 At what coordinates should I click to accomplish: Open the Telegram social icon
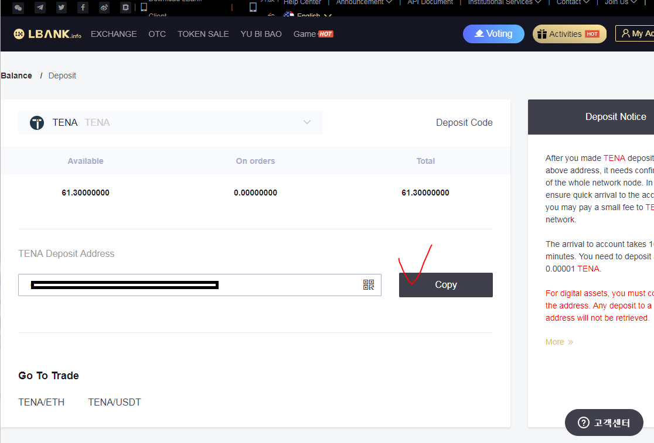[x=40, y=8]
